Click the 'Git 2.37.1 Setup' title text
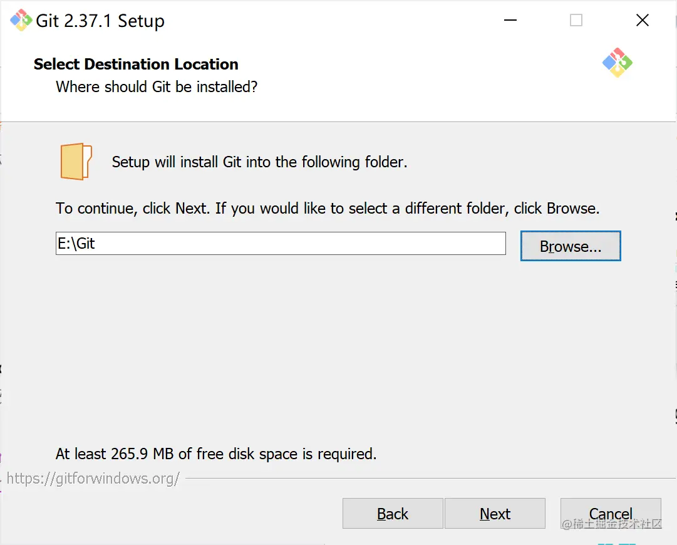Image resolution: width=677 pixels, height=545 pixels. (100, 21)
